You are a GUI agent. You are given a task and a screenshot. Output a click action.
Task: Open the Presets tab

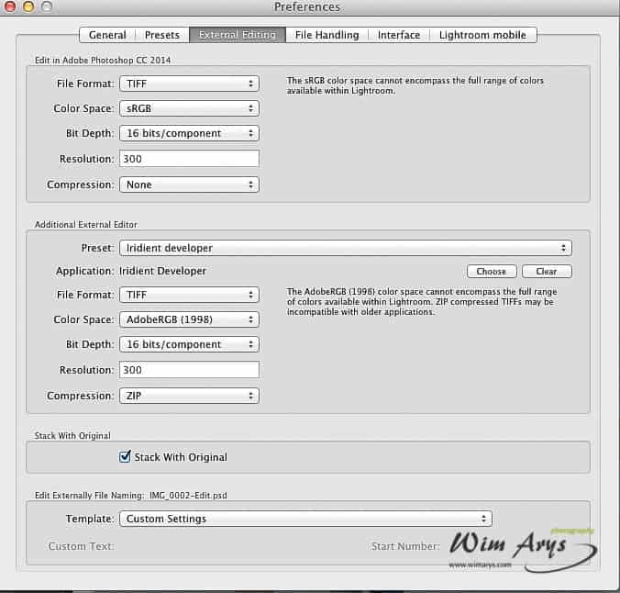(x=162, y=35)
